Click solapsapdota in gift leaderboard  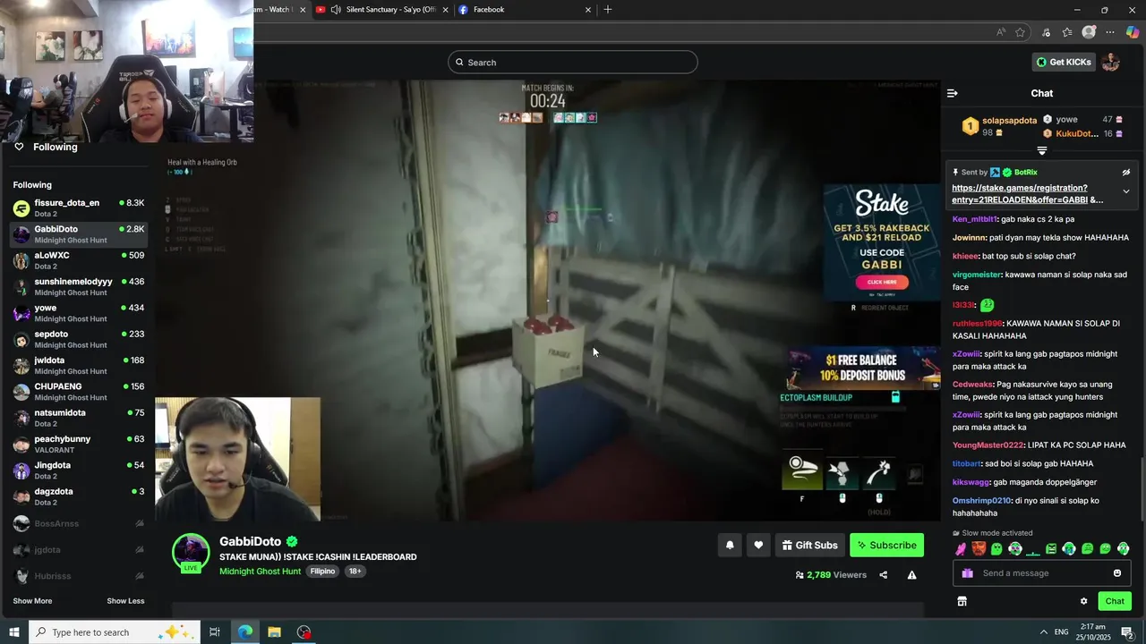[1009, 121]
